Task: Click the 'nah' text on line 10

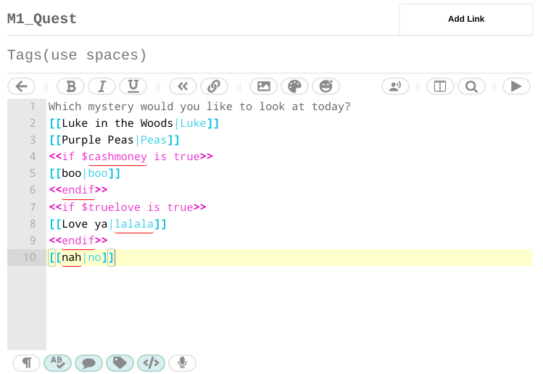Action: [71, 257]
